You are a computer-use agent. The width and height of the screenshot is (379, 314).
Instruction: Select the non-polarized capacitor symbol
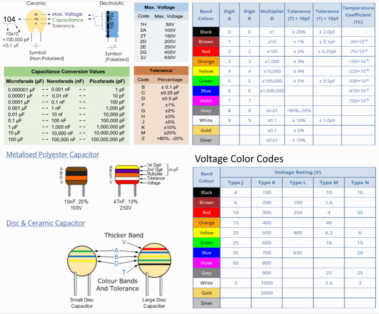36,46
